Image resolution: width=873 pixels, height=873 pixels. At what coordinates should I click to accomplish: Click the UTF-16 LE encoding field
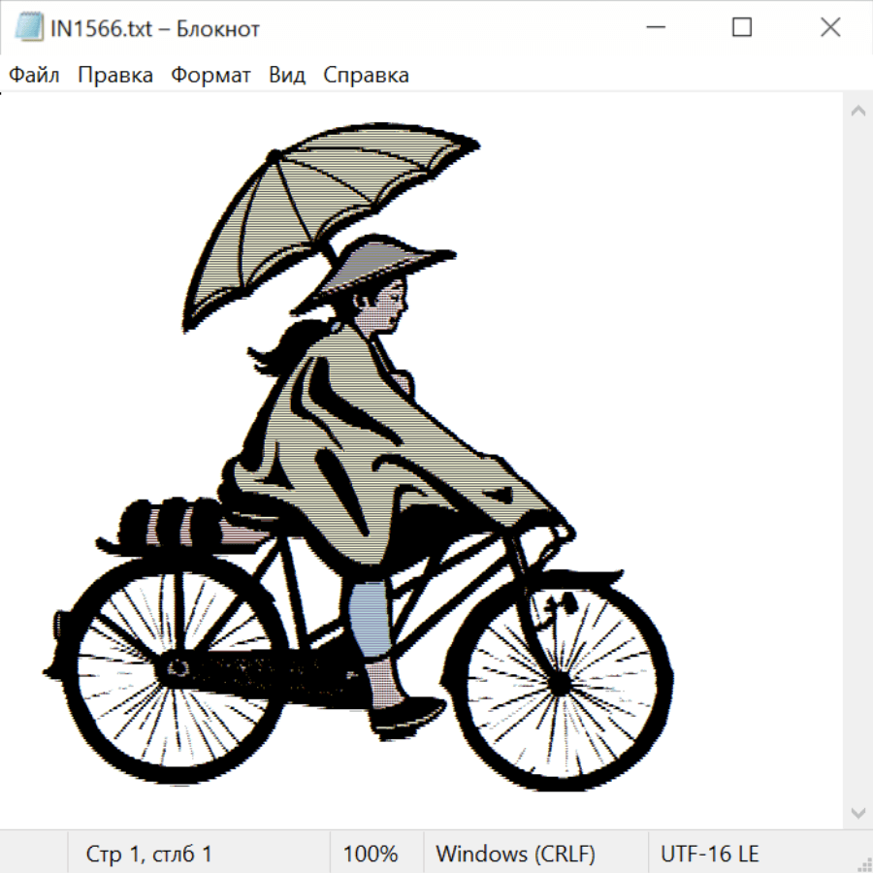pyautogui.click(x=709, y=854)
